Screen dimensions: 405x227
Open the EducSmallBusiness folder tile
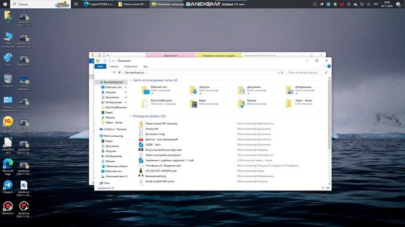tap(159, 103)
